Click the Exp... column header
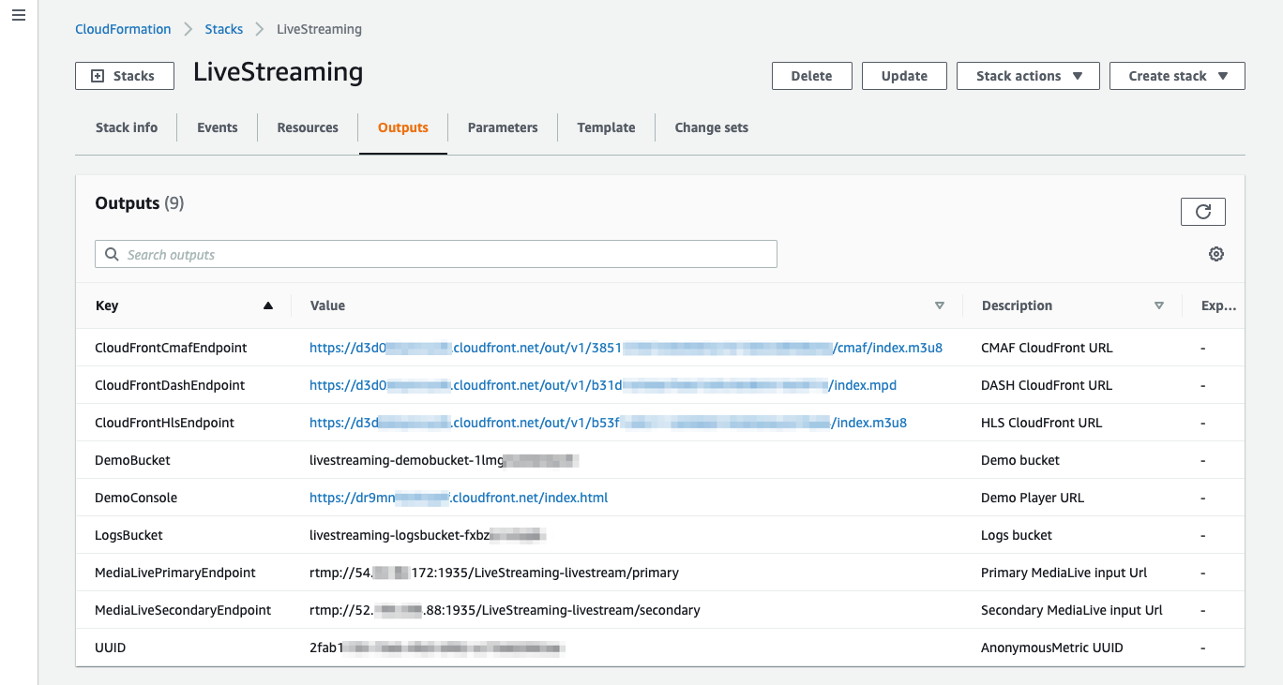The image size is (1283, 685). pos(1218,305)
